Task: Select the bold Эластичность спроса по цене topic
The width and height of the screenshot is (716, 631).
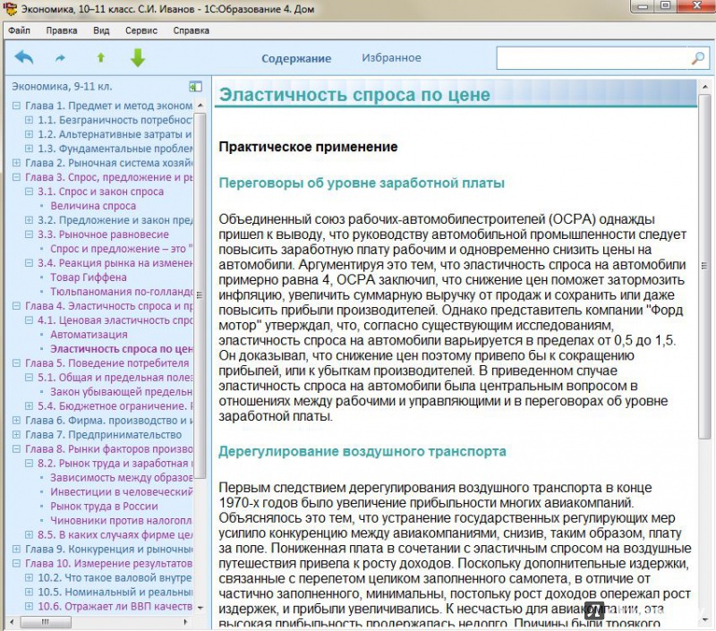Action: (122, 349)
